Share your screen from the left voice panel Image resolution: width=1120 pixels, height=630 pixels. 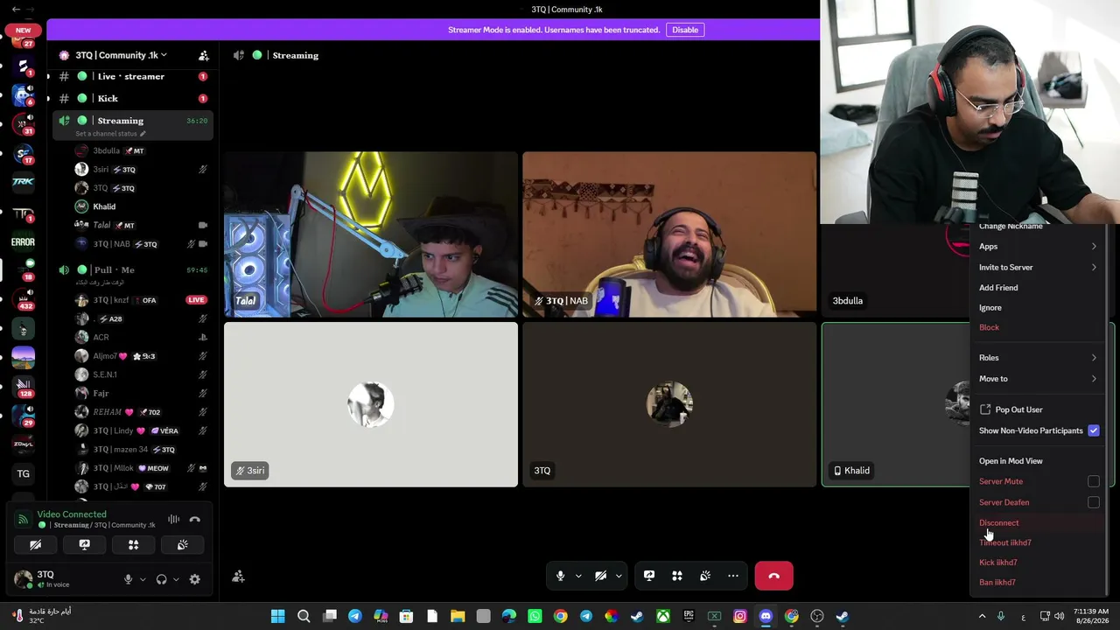coord(85,545)
